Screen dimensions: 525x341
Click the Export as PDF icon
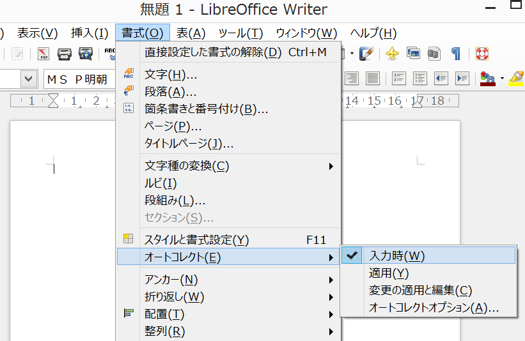coord(43,54)
